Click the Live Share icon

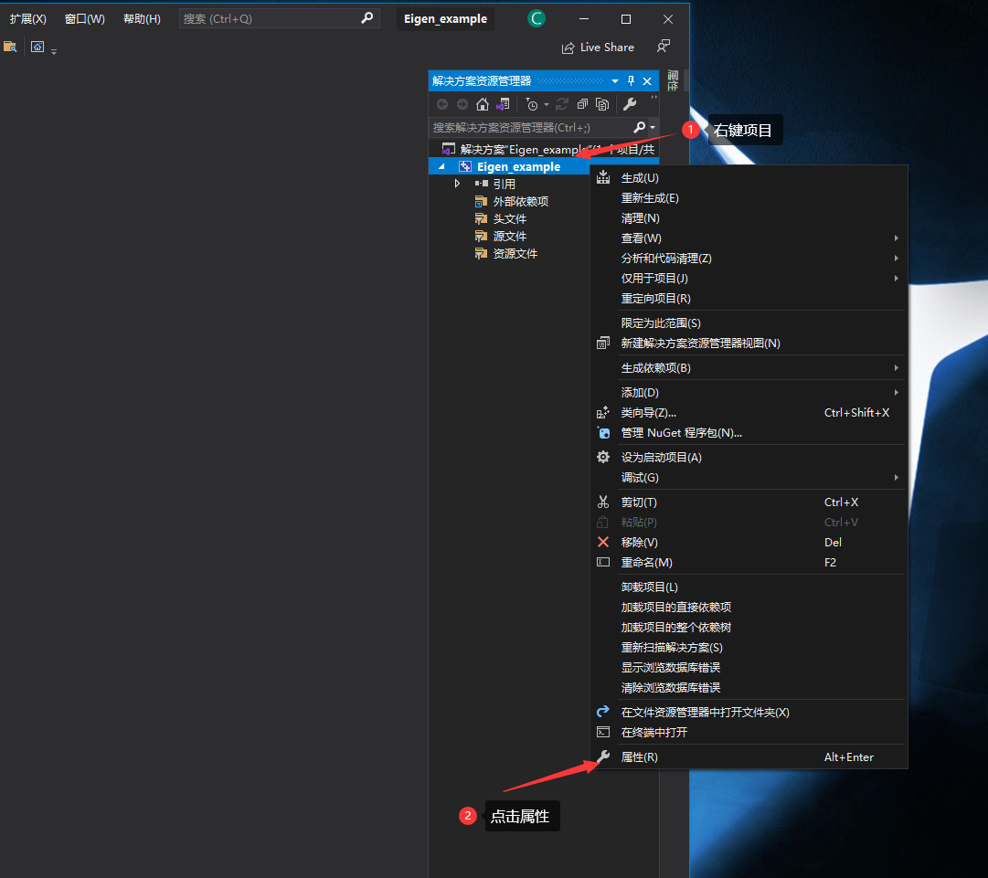568,47
